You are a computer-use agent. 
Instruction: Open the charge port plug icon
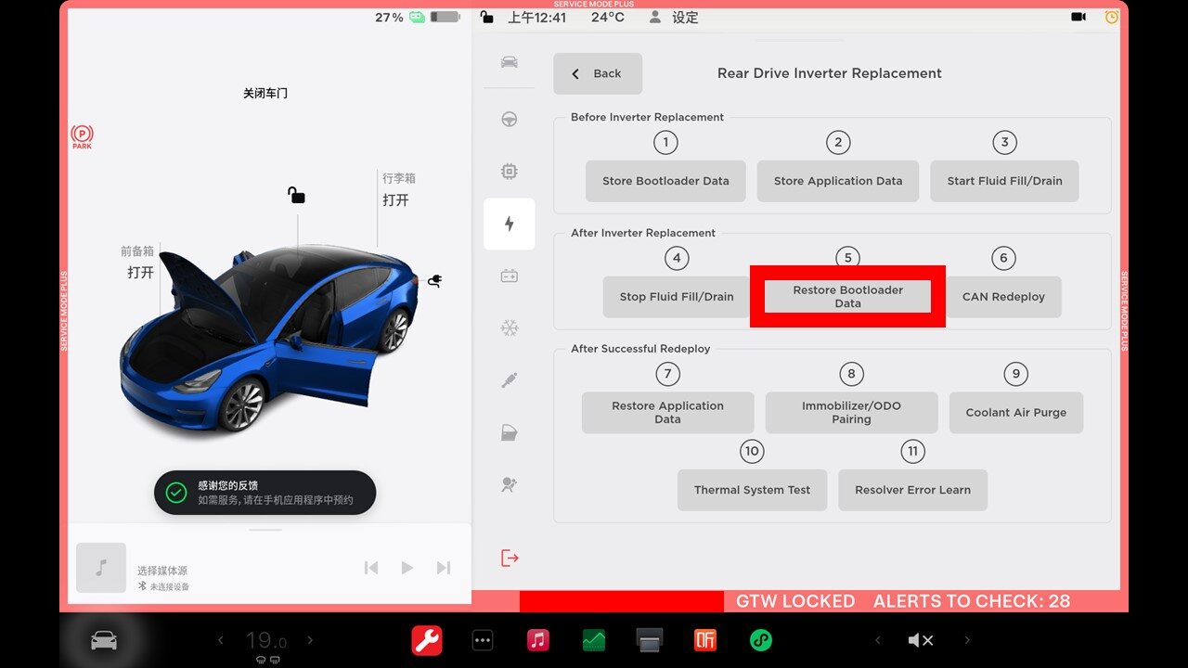tap(433, 280)
